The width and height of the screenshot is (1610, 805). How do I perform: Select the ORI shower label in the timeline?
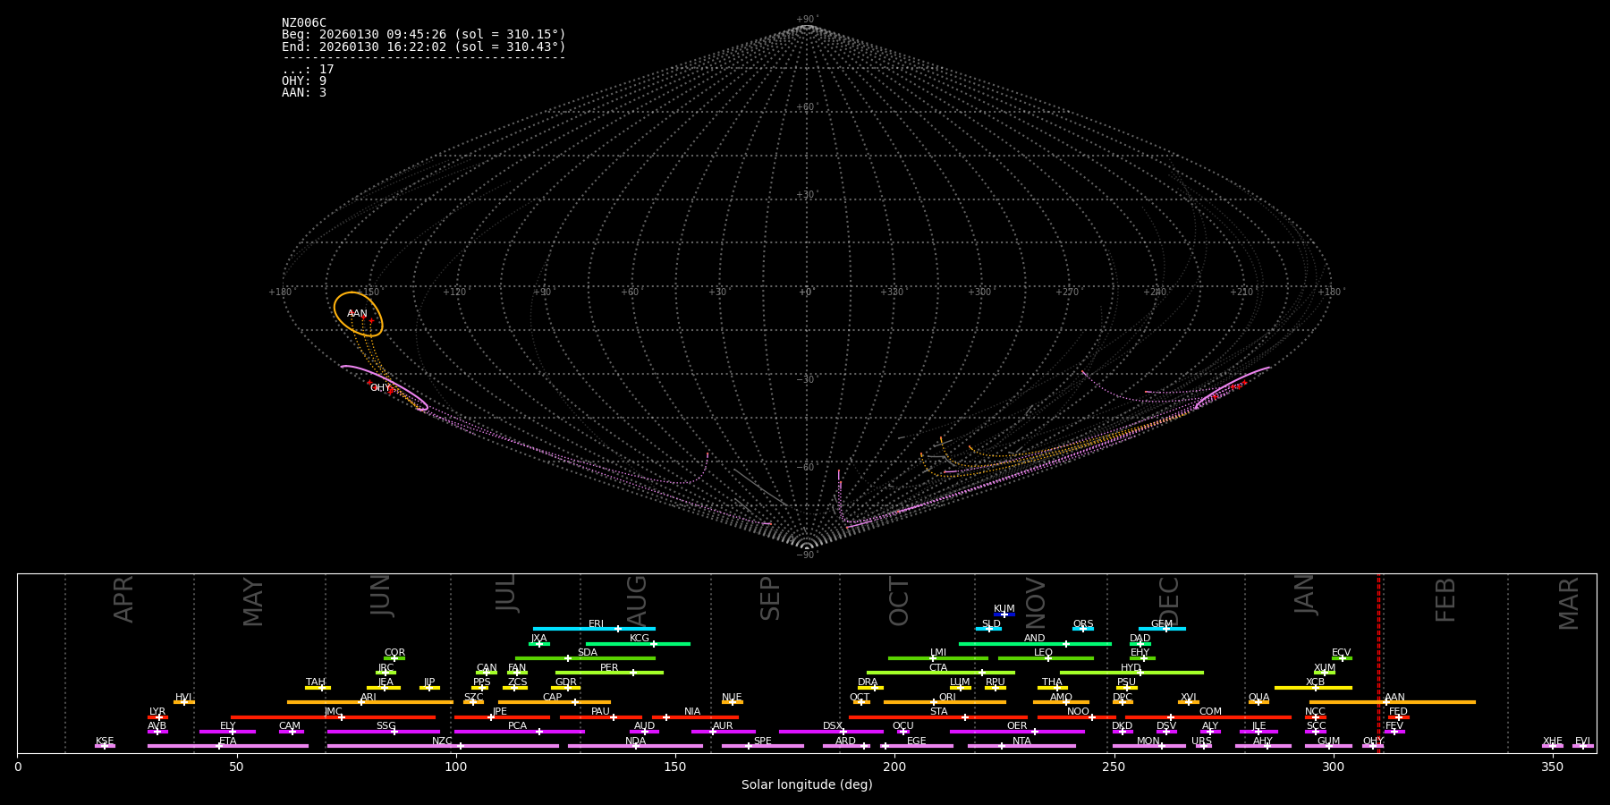click(947, 698)
